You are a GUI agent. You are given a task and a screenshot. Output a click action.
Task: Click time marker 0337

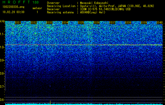tap(112, 23)
